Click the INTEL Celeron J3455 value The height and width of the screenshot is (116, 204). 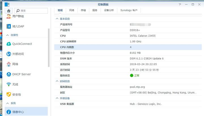[143, 36]
